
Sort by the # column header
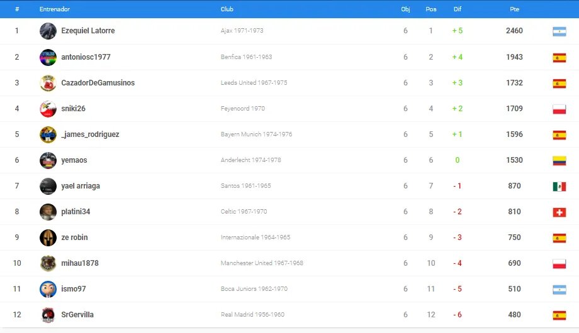tap(17, 9)
